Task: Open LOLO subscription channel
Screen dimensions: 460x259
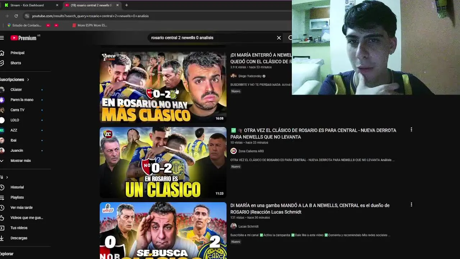Action: point(15,120)
